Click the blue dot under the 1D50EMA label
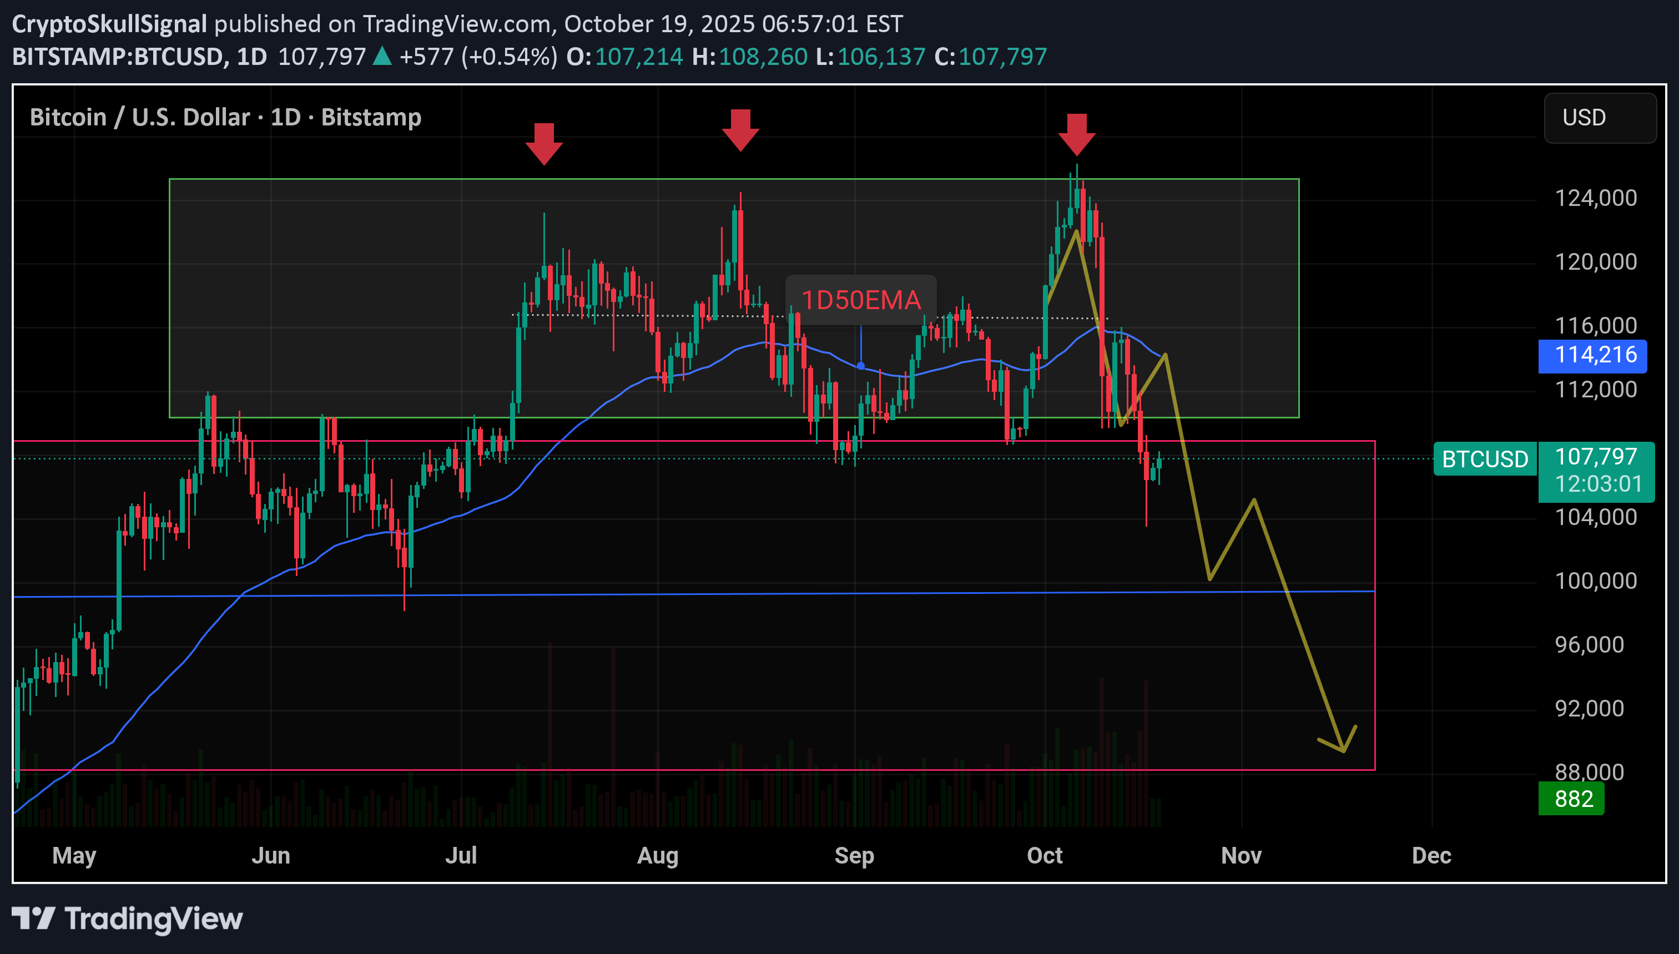Screen dimensions: 1679x954 [860, 366]
